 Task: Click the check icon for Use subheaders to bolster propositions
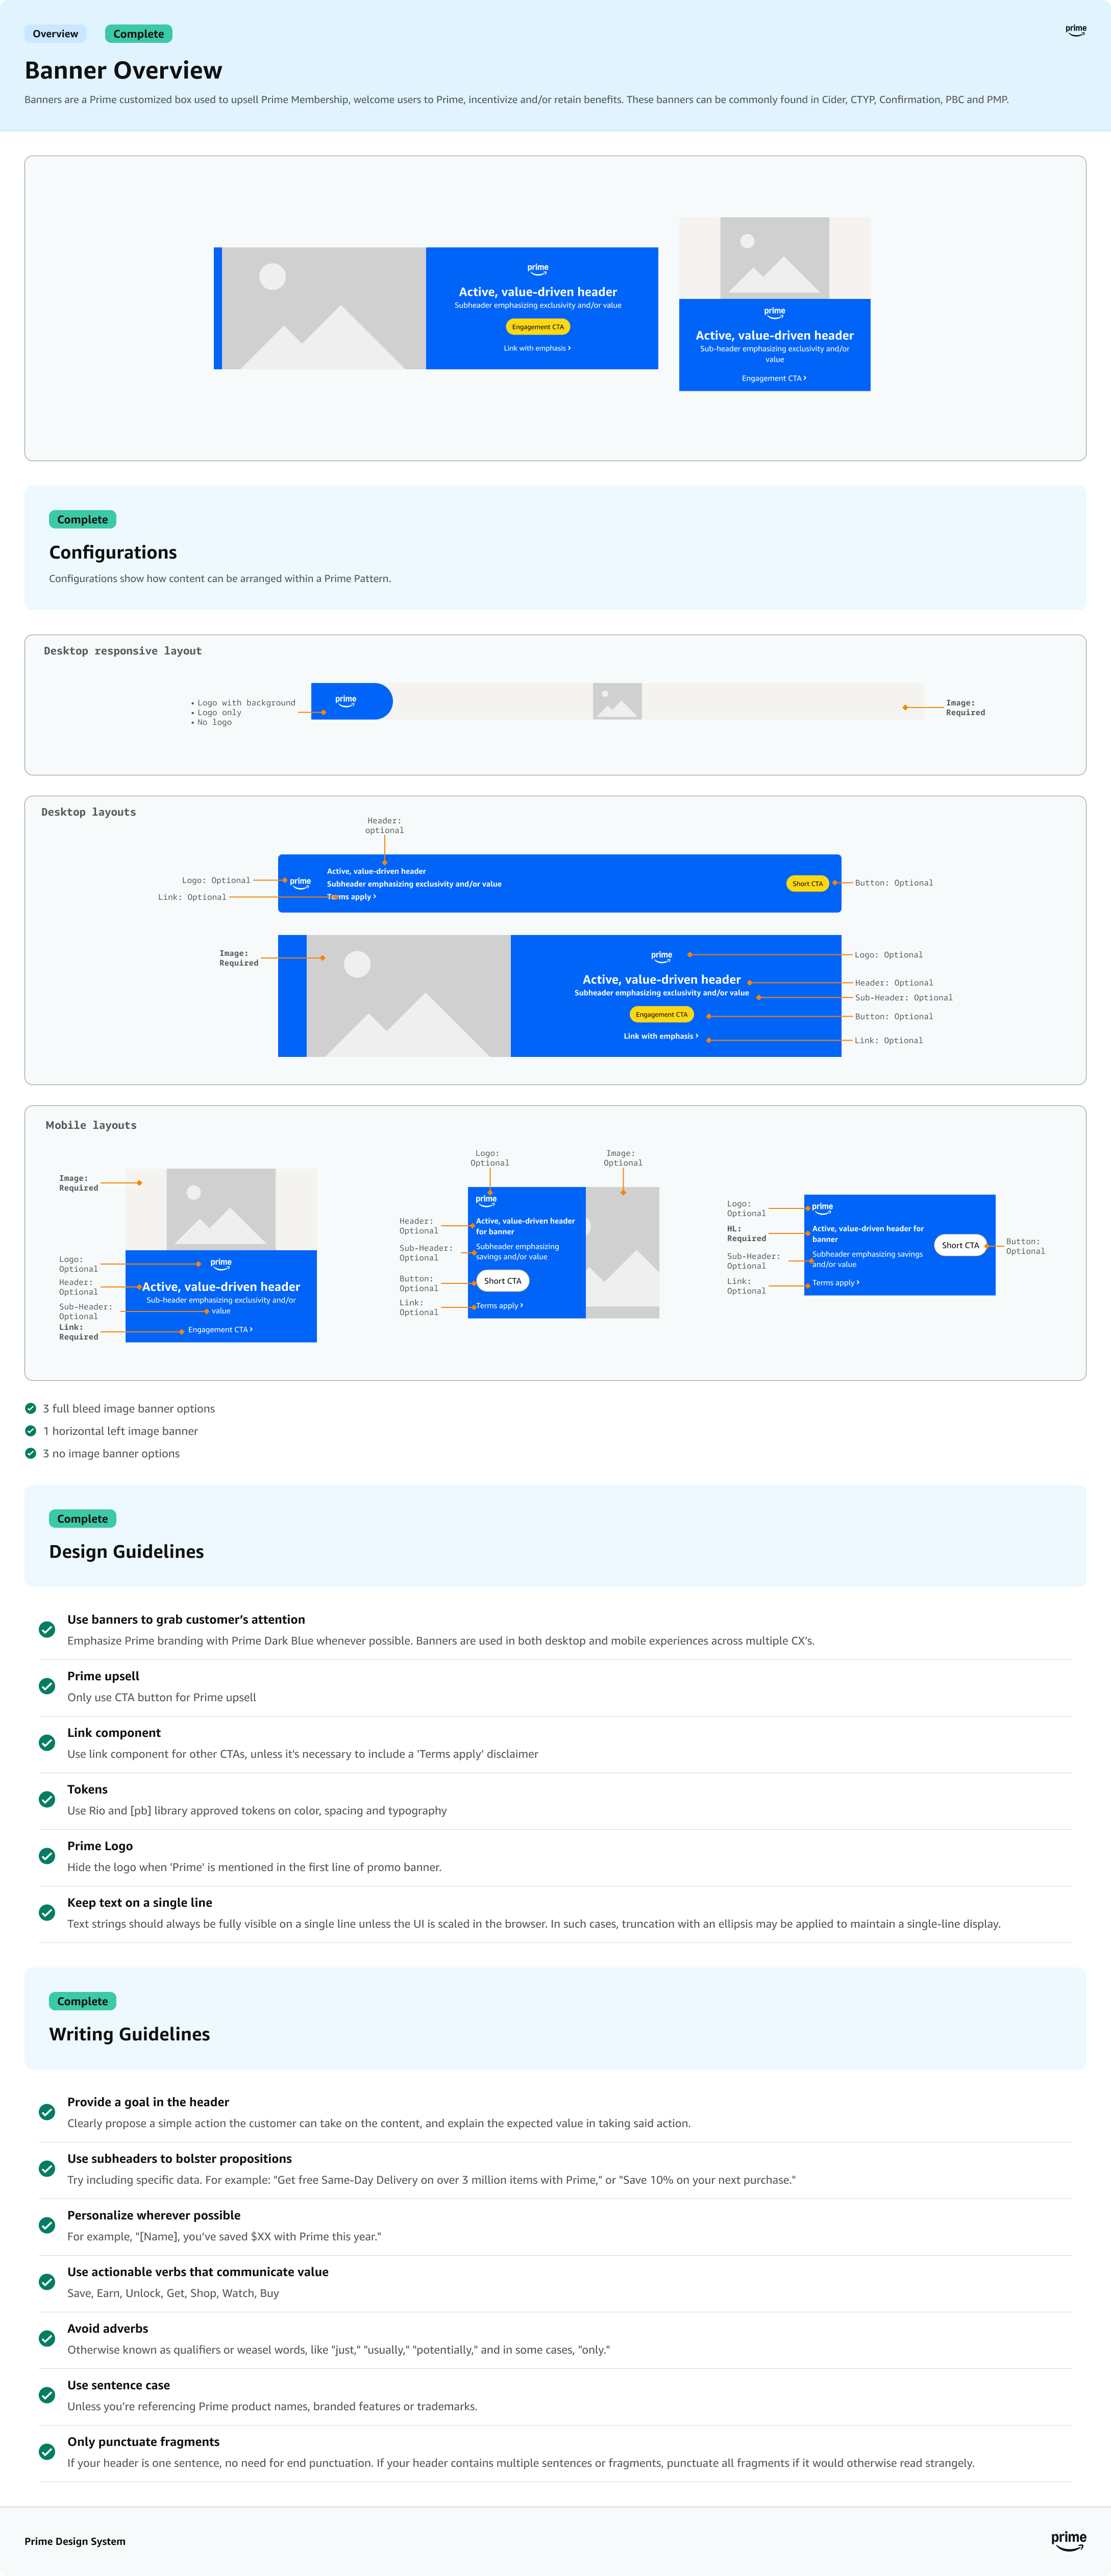[x=47, y=2168]
